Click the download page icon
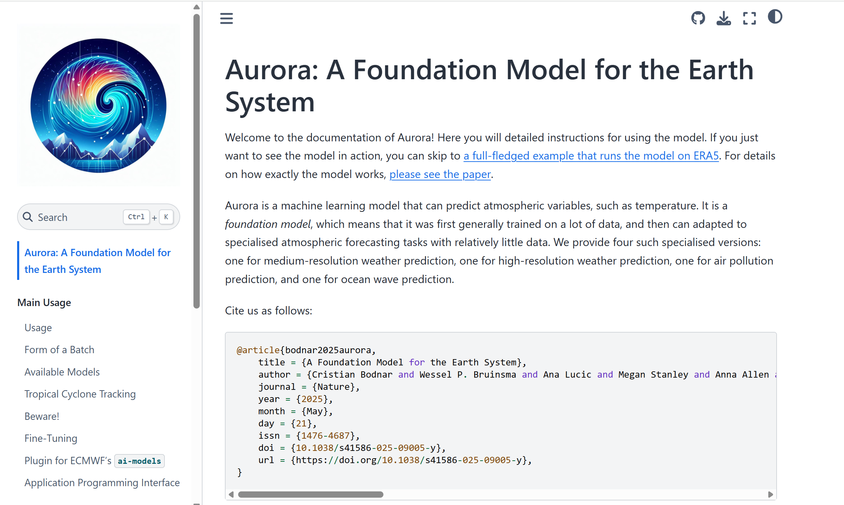The image size is (844, 505). tap(723, 18)
